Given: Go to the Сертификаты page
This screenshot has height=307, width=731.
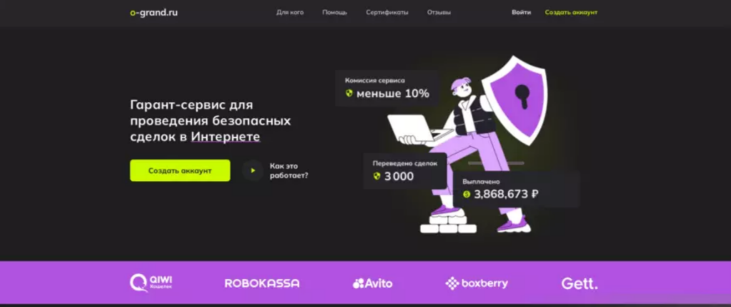Looking at the screenshot, I should [x=387, y=12].
